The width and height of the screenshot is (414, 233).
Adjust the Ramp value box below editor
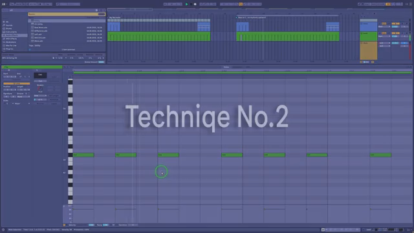point(105,225)
